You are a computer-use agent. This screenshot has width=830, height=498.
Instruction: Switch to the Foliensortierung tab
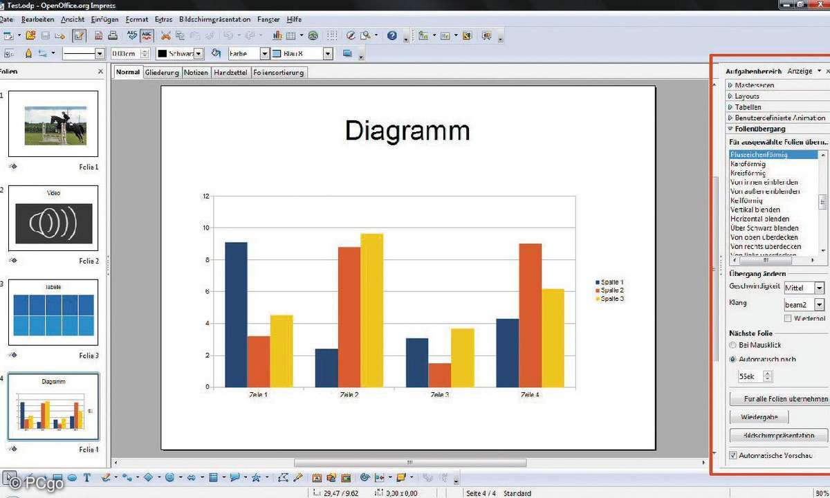[x=278, y=72]
